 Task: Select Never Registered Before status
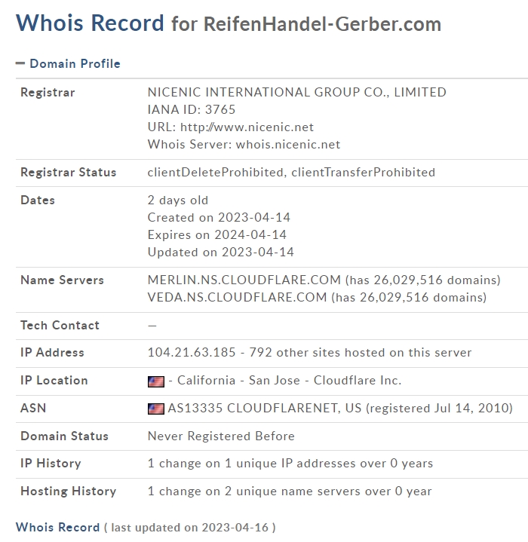[x=221, y=436]
